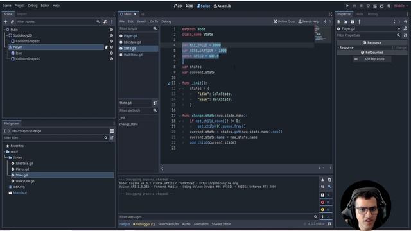Click Search Help

pos(309,21)
